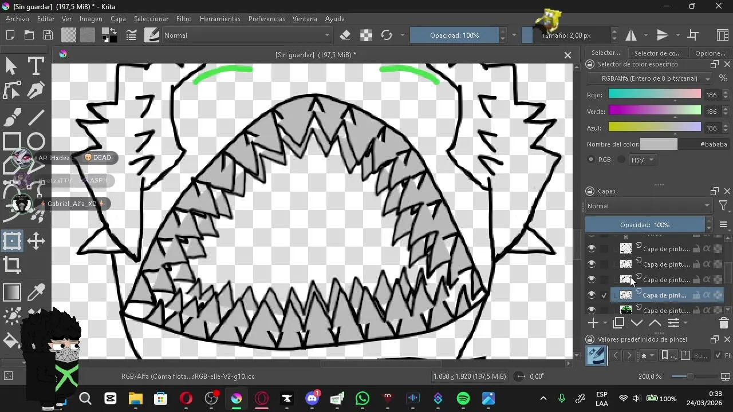Image resolution: width=733 pixels, height=412 pixels.
Task: Open the HSV dropdown
Action: [x=643, y=160]
